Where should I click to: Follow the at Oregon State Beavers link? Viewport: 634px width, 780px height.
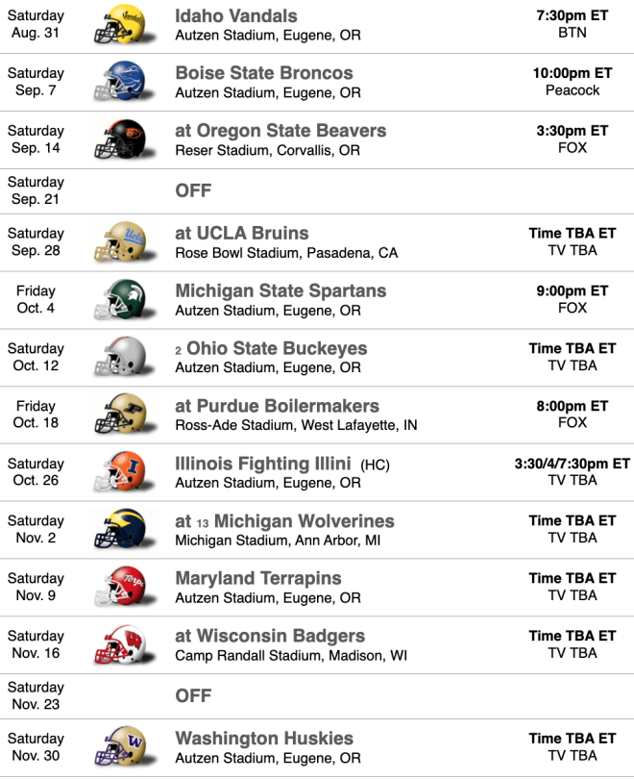tap(280, 131)
